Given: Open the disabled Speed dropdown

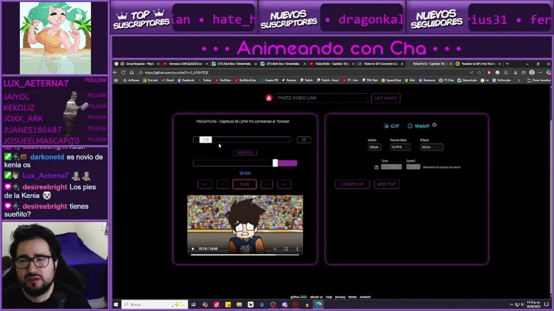Looking at the screenshot, I should pos(413,167).
